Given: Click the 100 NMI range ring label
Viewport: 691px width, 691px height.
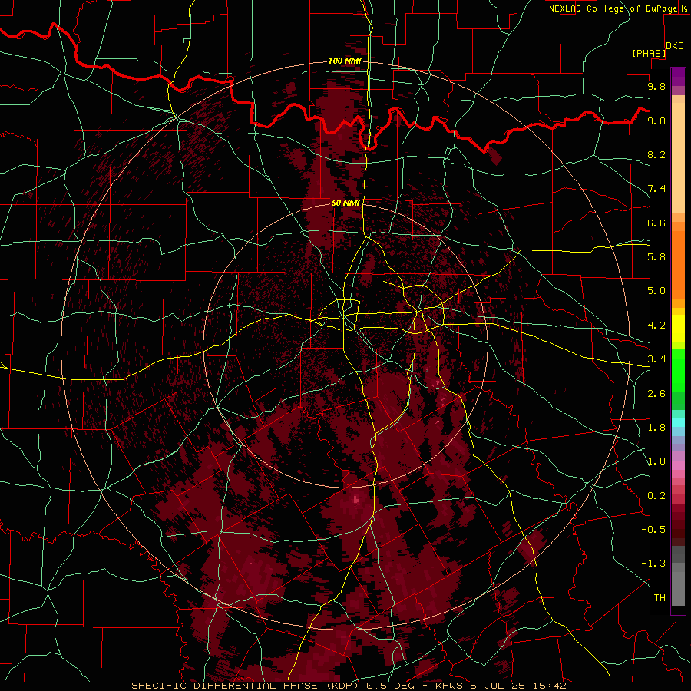Looking at the screenshot, I should coord(345,61).
